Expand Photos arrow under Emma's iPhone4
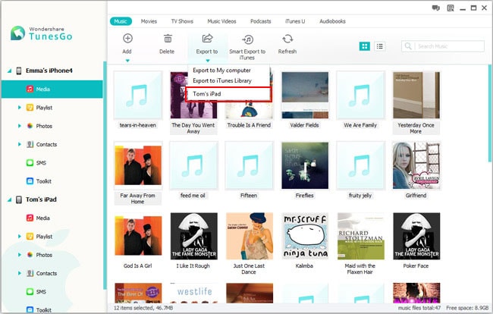Image resolution: width=493 pixels, height=314 pixels. 20,126
